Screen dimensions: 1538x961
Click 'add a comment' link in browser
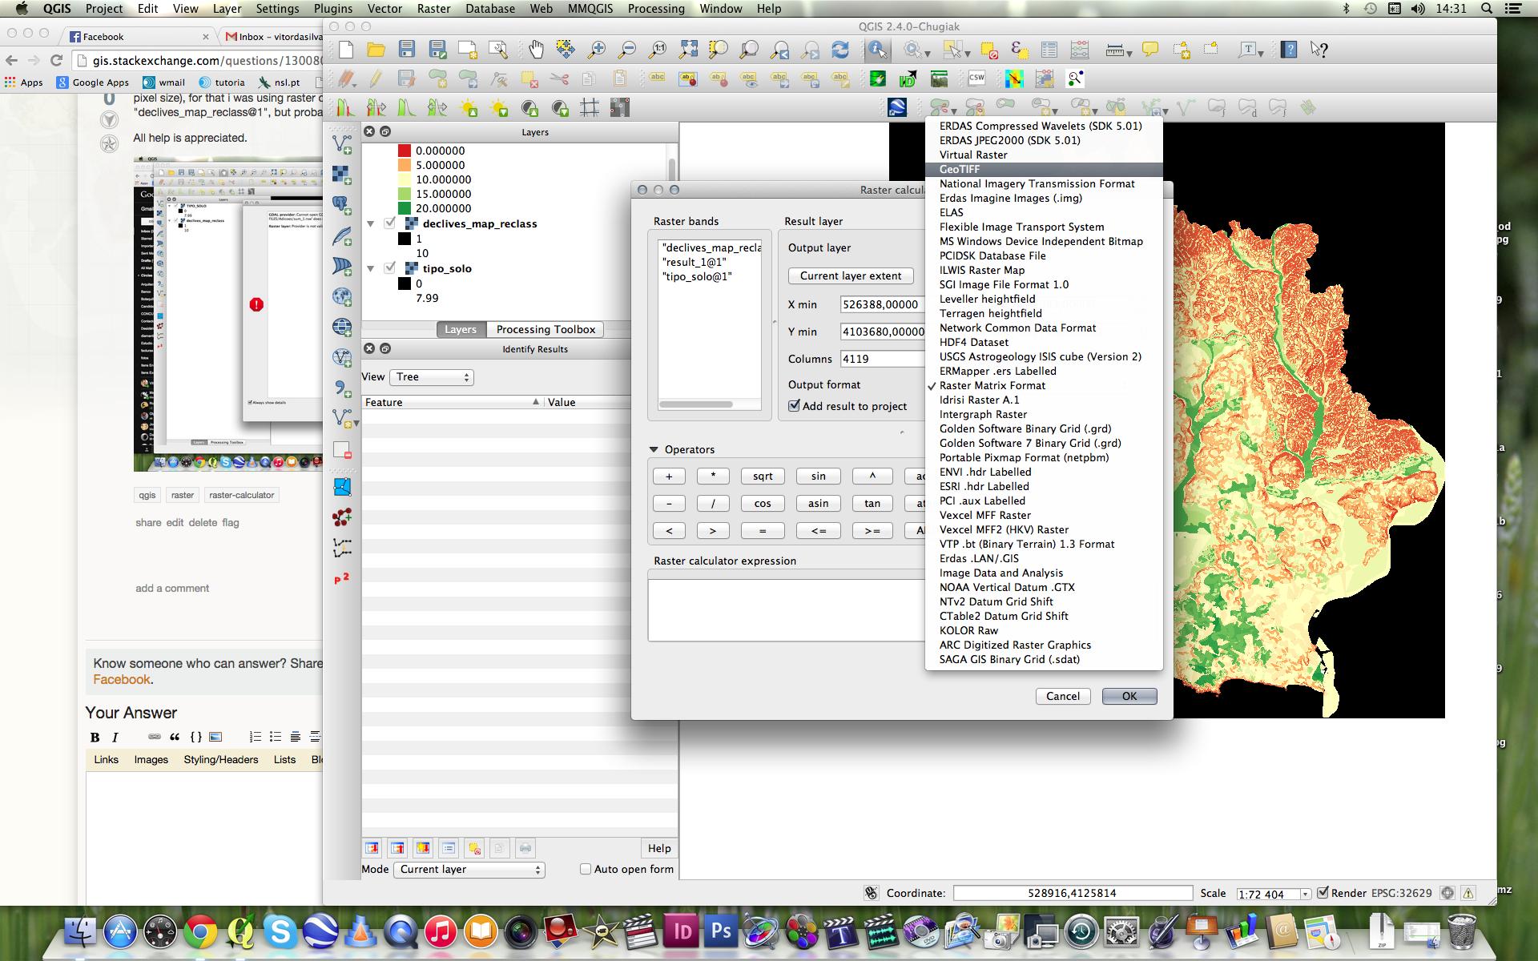pyautogui.click(x=172, y=588)
